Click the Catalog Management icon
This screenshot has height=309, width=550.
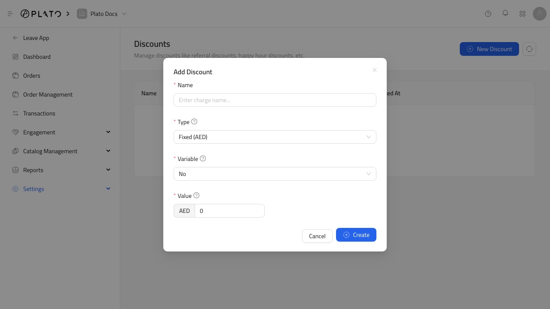point(15,151)
